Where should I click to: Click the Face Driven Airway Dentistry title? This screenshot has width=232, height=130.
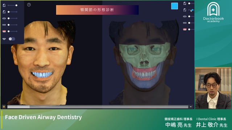click(43, 117)
